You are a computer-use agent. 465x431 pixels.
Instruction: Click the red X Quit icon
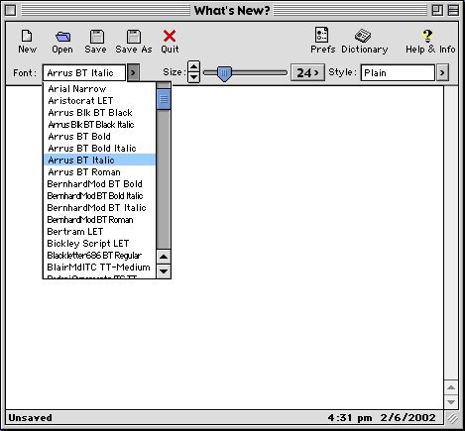point(170,36)
